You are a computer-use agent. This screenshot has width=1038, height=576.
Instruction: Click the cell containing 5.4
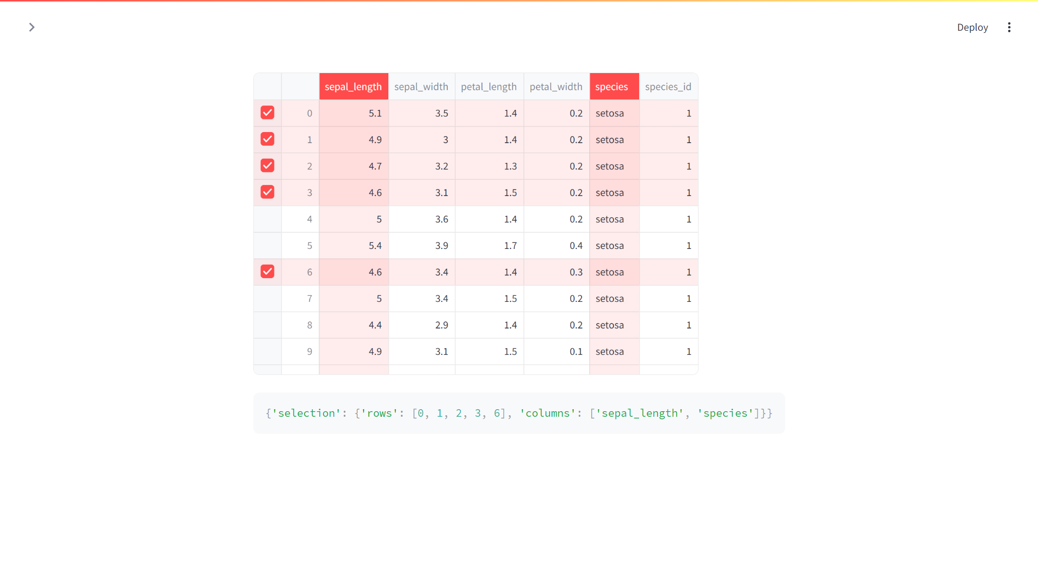(354, 245)
